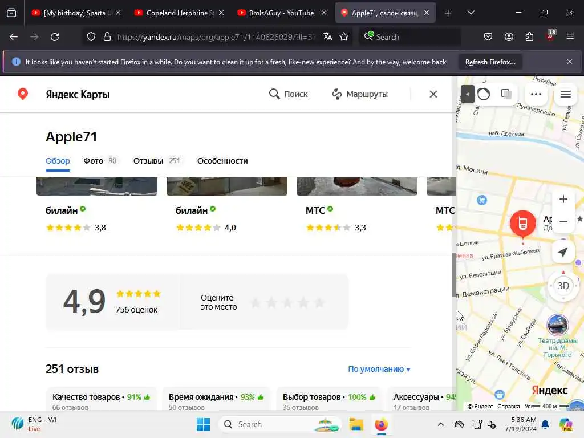Image resolution: width=584 pixels, height=438 pixels.
Task: Show hidden system tray icons
Action: point(441,424)
